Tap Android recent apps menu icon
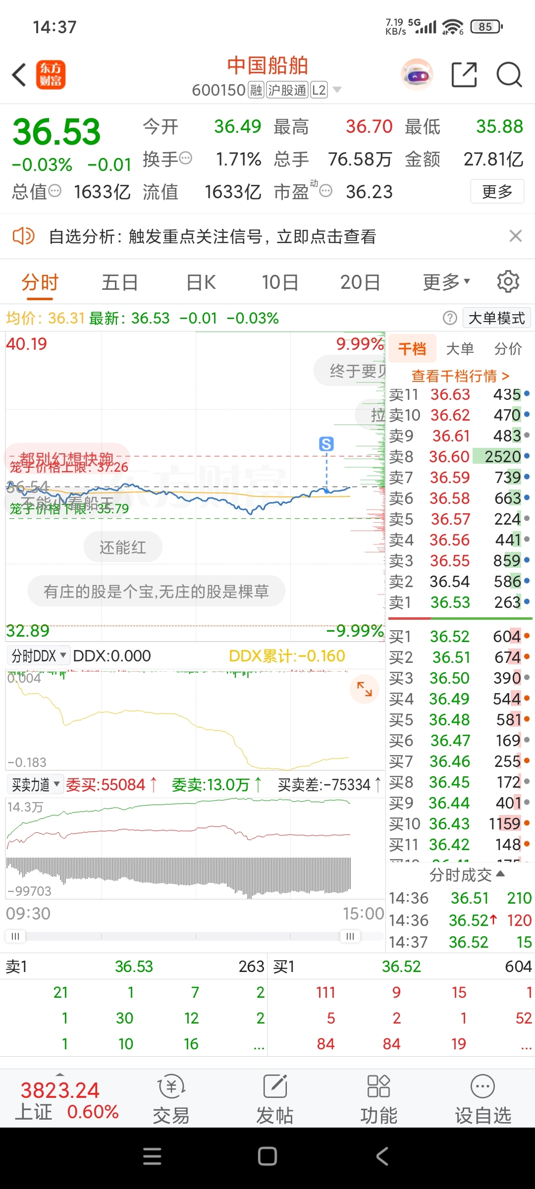 (152, 1156)
